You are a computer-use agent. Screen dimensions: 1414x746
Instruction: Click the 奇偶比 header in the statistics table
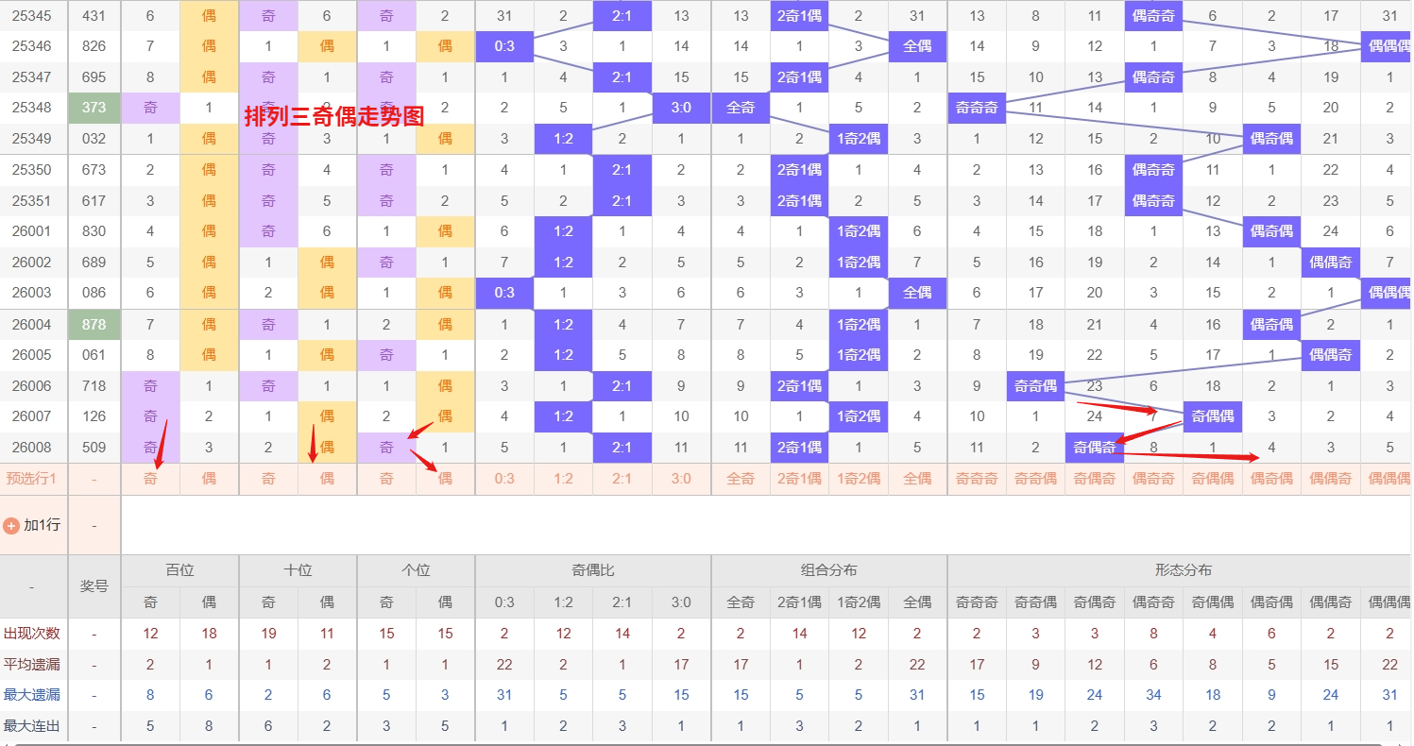tap(592, 570)
